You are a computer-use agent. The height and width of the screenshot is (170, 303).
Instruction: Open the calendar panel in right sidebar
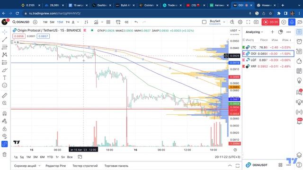299,71
